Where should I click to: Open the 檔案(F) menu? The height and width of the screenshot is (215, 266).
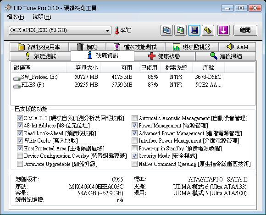click(x=16, y=17)
